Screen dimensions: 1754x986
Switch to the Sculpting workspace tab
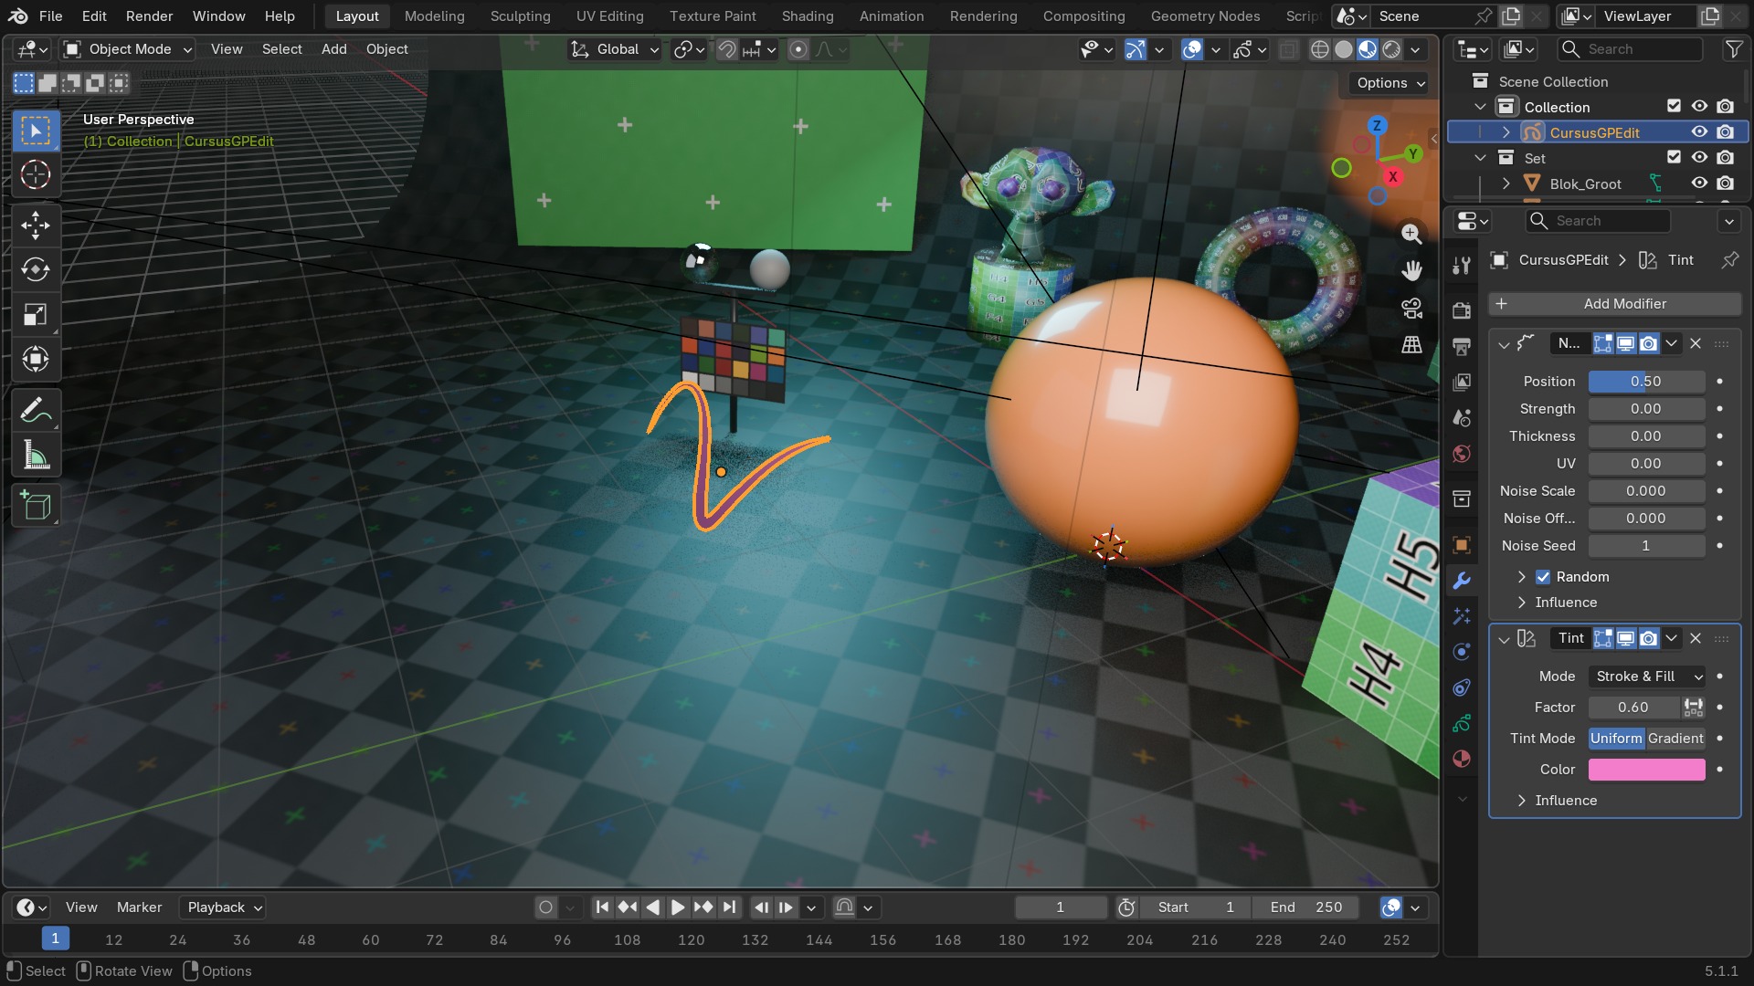point(520,16)
